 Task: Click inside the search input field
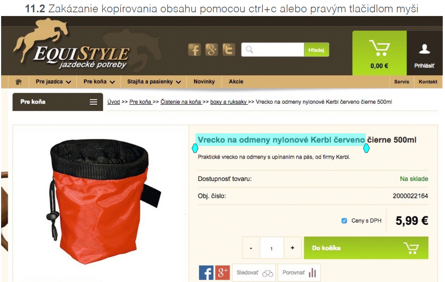pos(273,50)
